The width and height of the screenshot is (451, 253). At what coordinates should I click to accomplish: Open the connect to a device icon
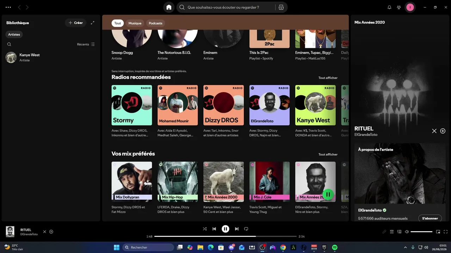coord(400,232)
